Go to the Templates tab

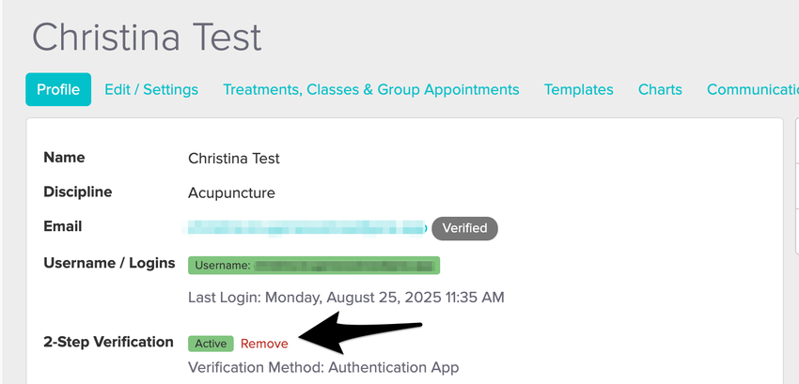[578, 90]
